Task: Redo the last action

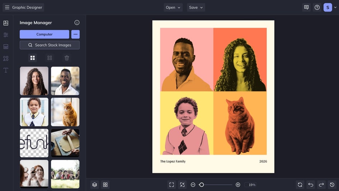Action: point(321,185)
